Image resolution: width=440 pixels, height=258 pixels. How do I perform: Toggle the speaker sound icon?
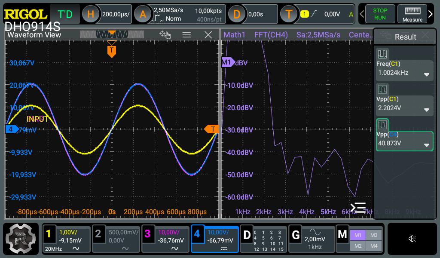point(412,239)
